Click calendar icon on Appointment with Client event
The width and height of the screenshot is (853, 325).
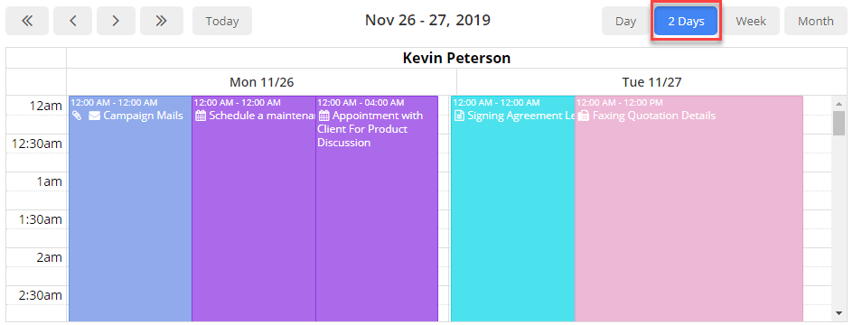324,116
